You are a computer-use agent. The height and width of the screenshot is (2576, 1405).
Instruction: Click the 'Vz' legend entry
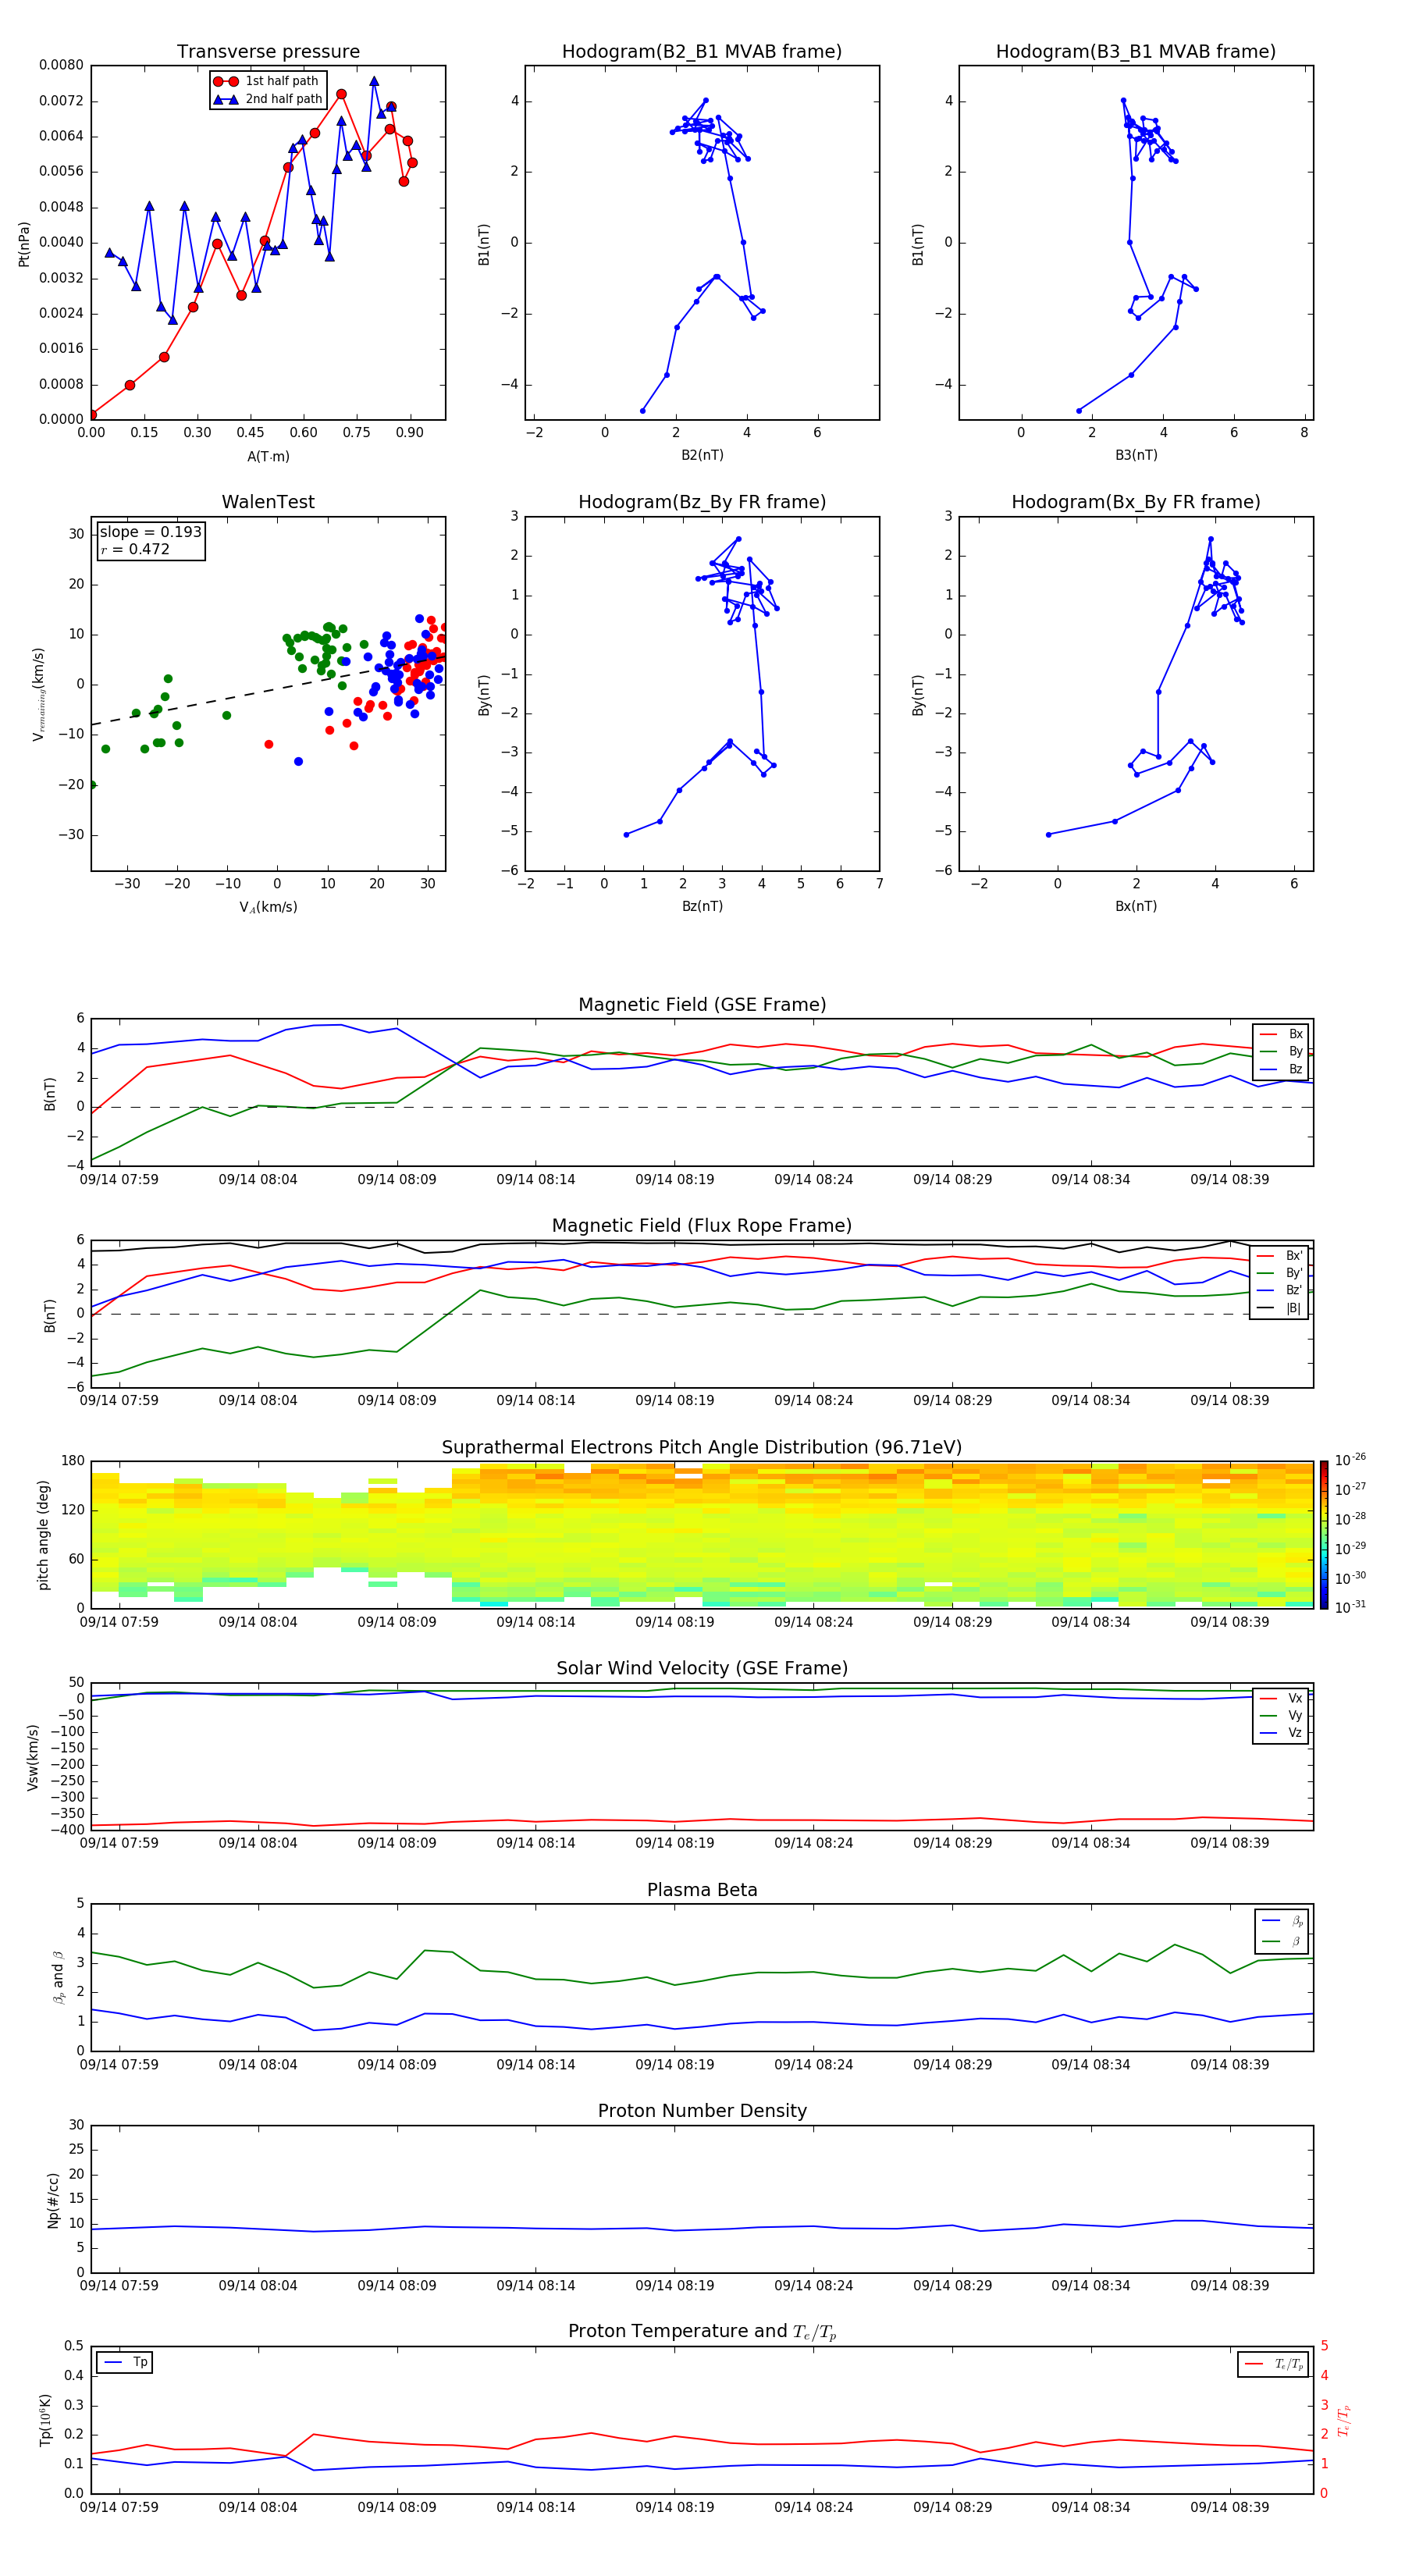[1282, 1733]
